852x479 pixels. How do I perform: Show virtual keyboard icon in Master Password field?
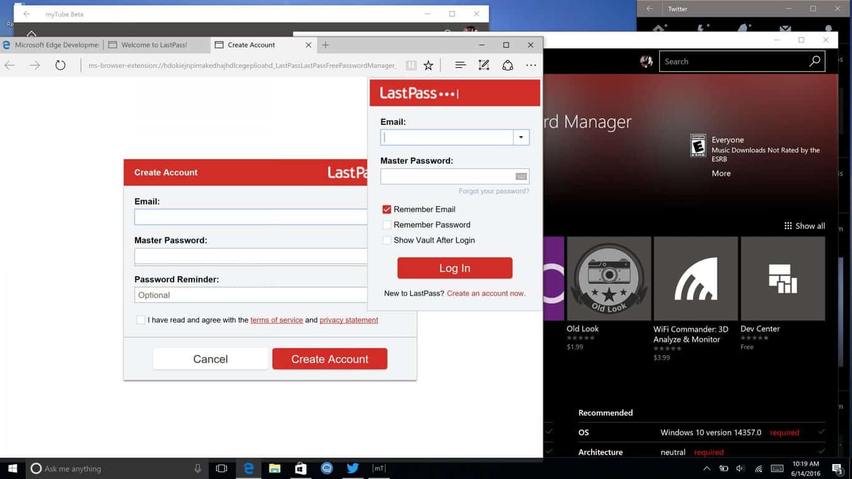[521, 177]
